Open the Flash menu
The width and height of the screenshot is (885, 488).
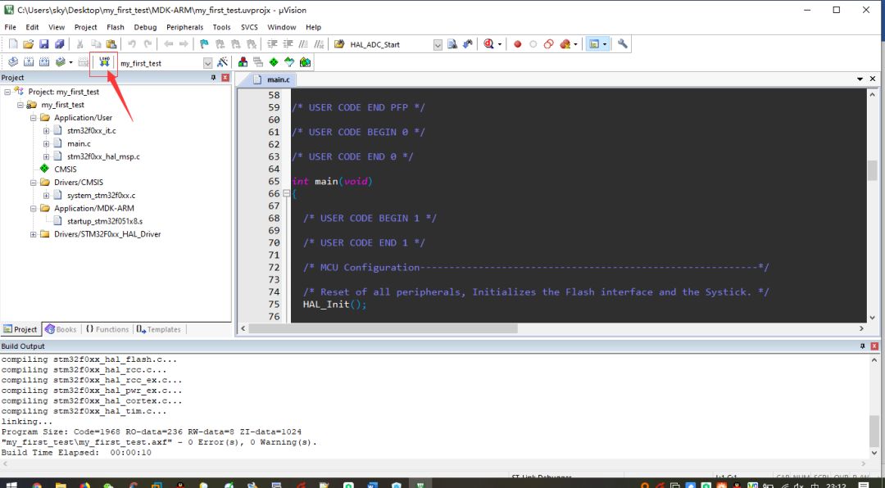click(x=116, y=27)
